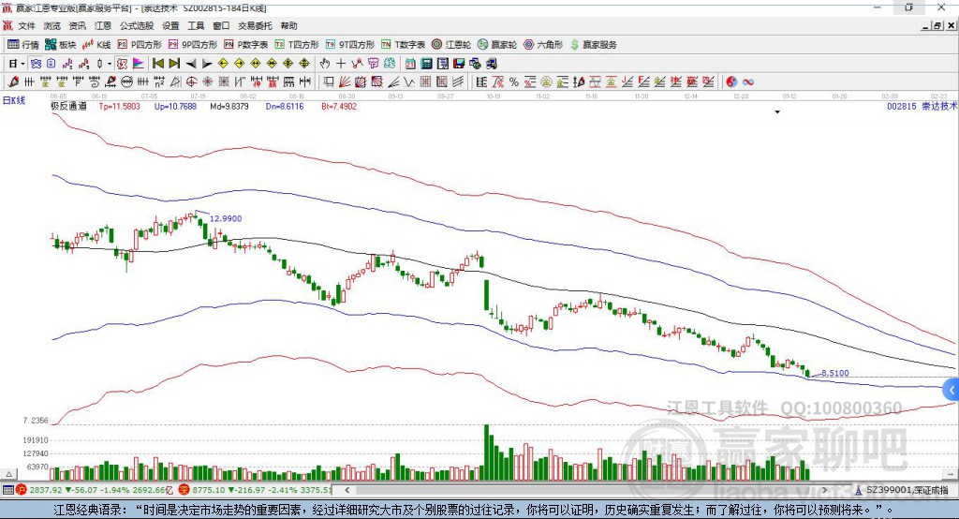The height and width of the screenshot is (519, 959).
Task: Step chart right with black arrow
Action: pyautogui.click(x=207, y=64)
